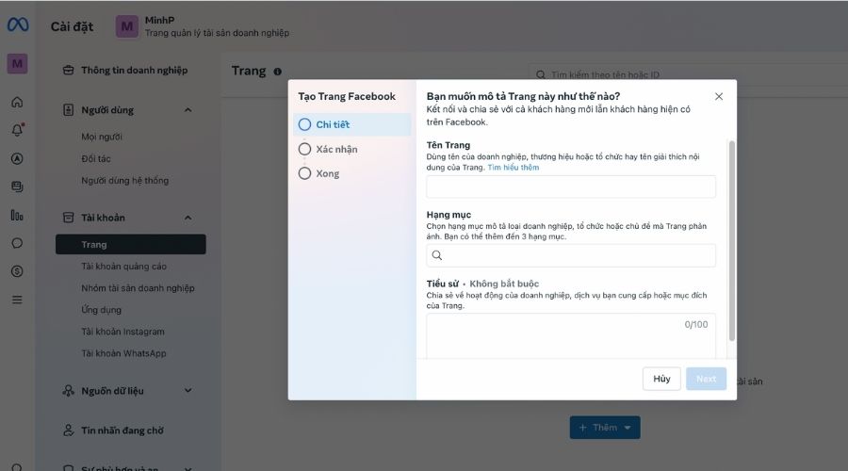Select the Chi tiết step radio

pos(305,124)
